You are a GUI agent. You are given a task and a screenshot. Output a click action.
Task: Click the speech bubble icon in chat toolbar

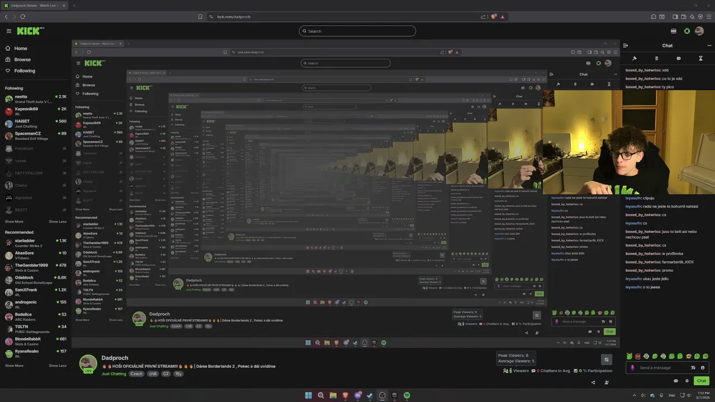[679, 58]
